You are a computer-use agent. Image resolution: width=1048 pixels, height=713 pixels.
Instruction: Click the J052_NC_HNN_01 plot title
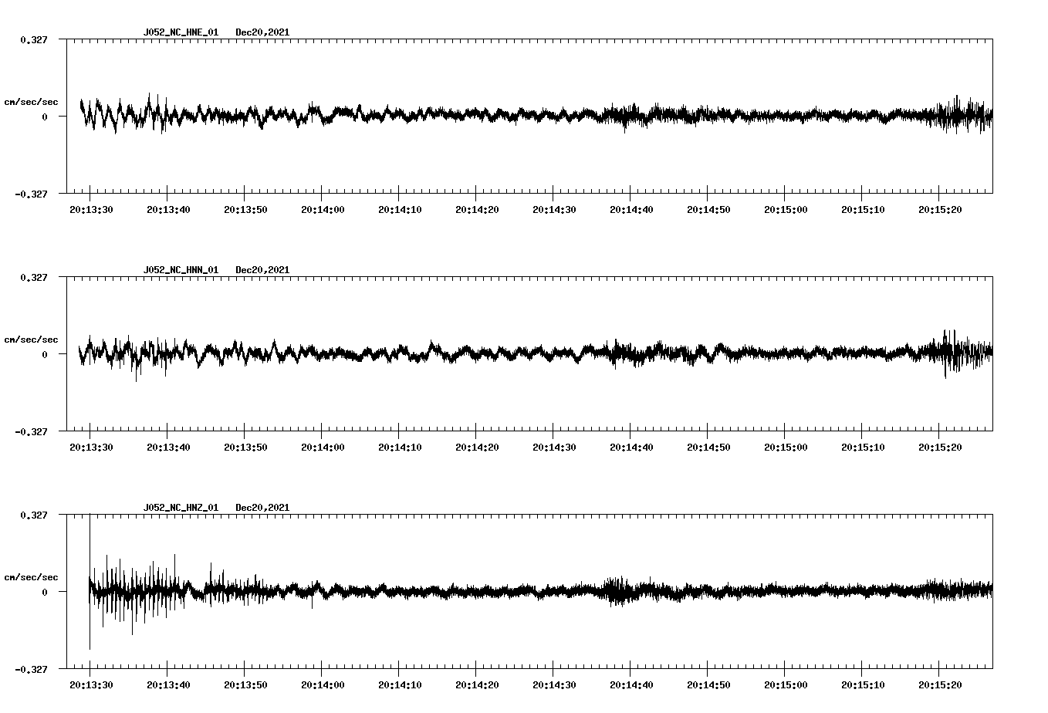point(181,270)
